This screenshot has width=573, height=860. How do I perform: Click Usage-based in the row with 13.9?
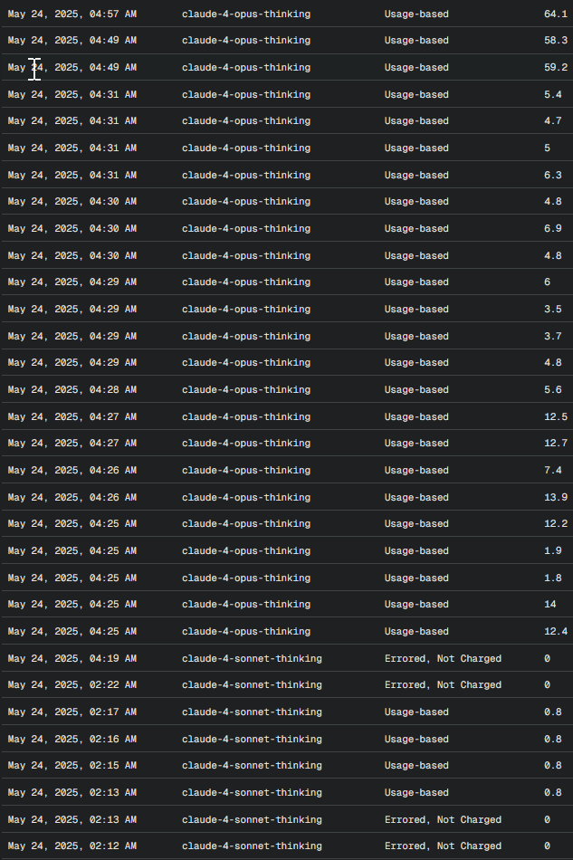[416, 498]
